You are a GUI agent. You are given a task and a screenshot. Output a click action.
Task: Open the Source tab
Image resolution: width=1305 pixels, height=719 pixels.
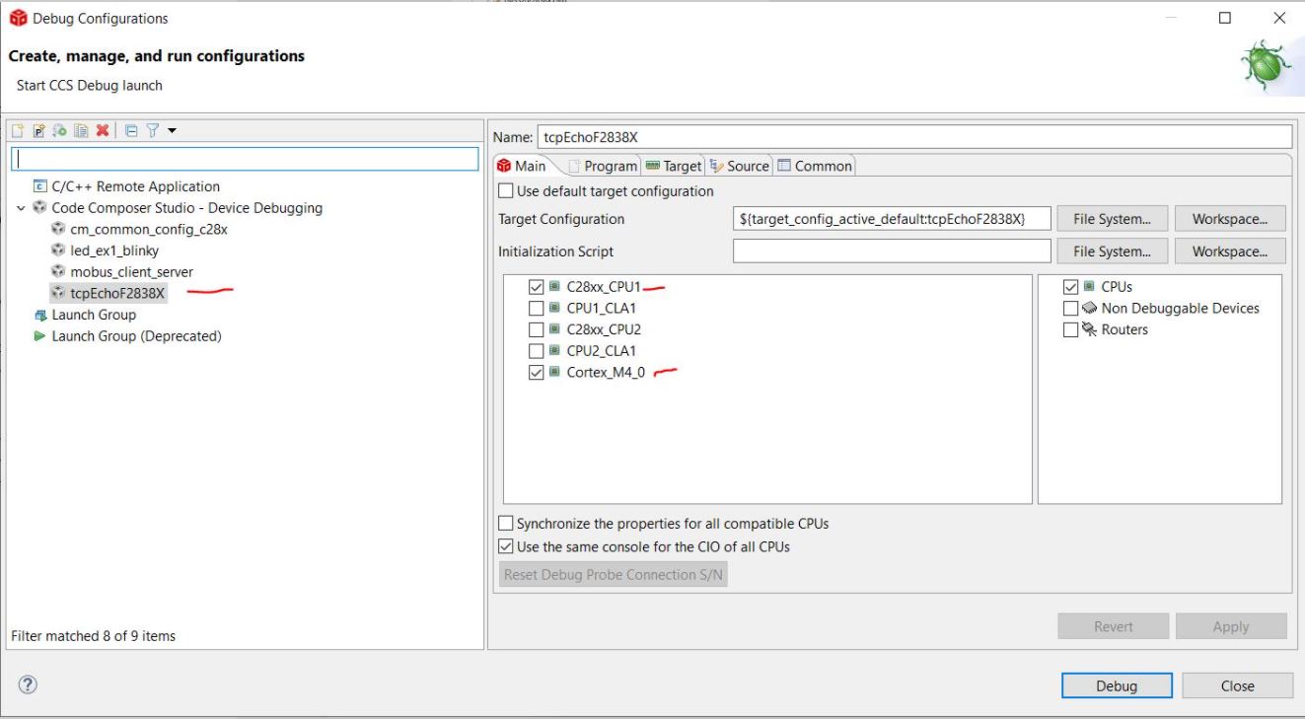click(740, 167)
